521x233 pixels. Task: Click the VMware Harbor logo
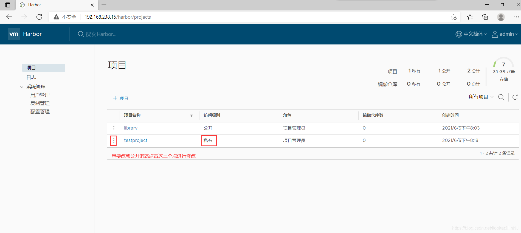point(14,34)
